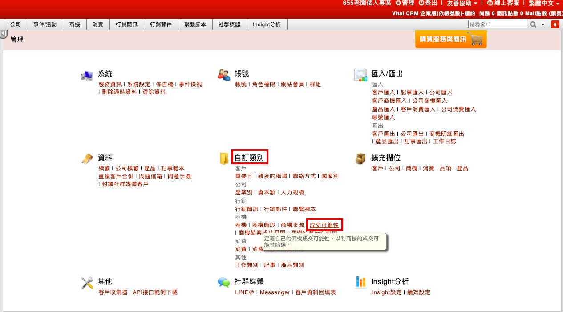The width and height of the screenshot is (563, 312).
Task: Go to the 消費 navigation tab
Action: point(98,24)
